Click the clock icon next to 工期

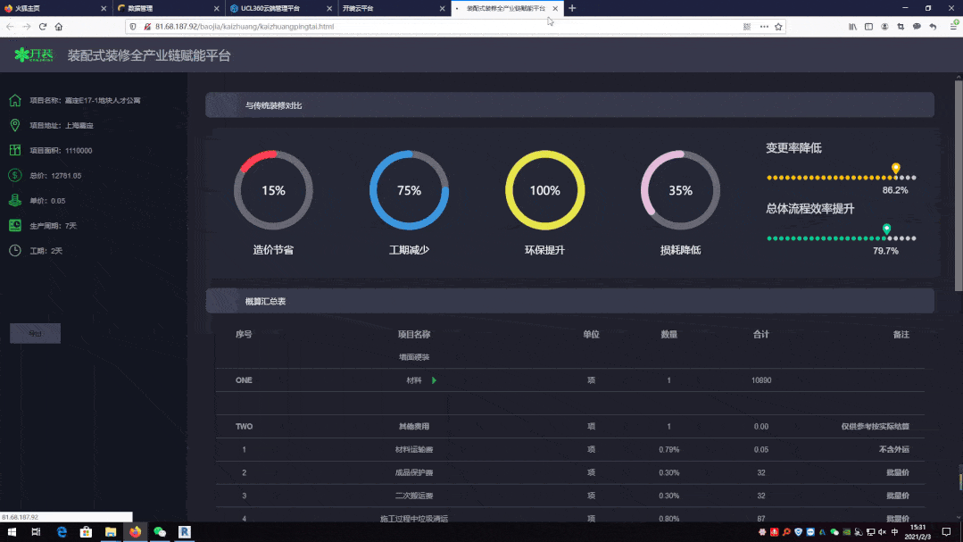pos(14,250)
